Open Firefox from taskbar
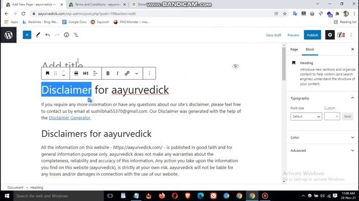This screenshot has height=201, width=359. 162,196
